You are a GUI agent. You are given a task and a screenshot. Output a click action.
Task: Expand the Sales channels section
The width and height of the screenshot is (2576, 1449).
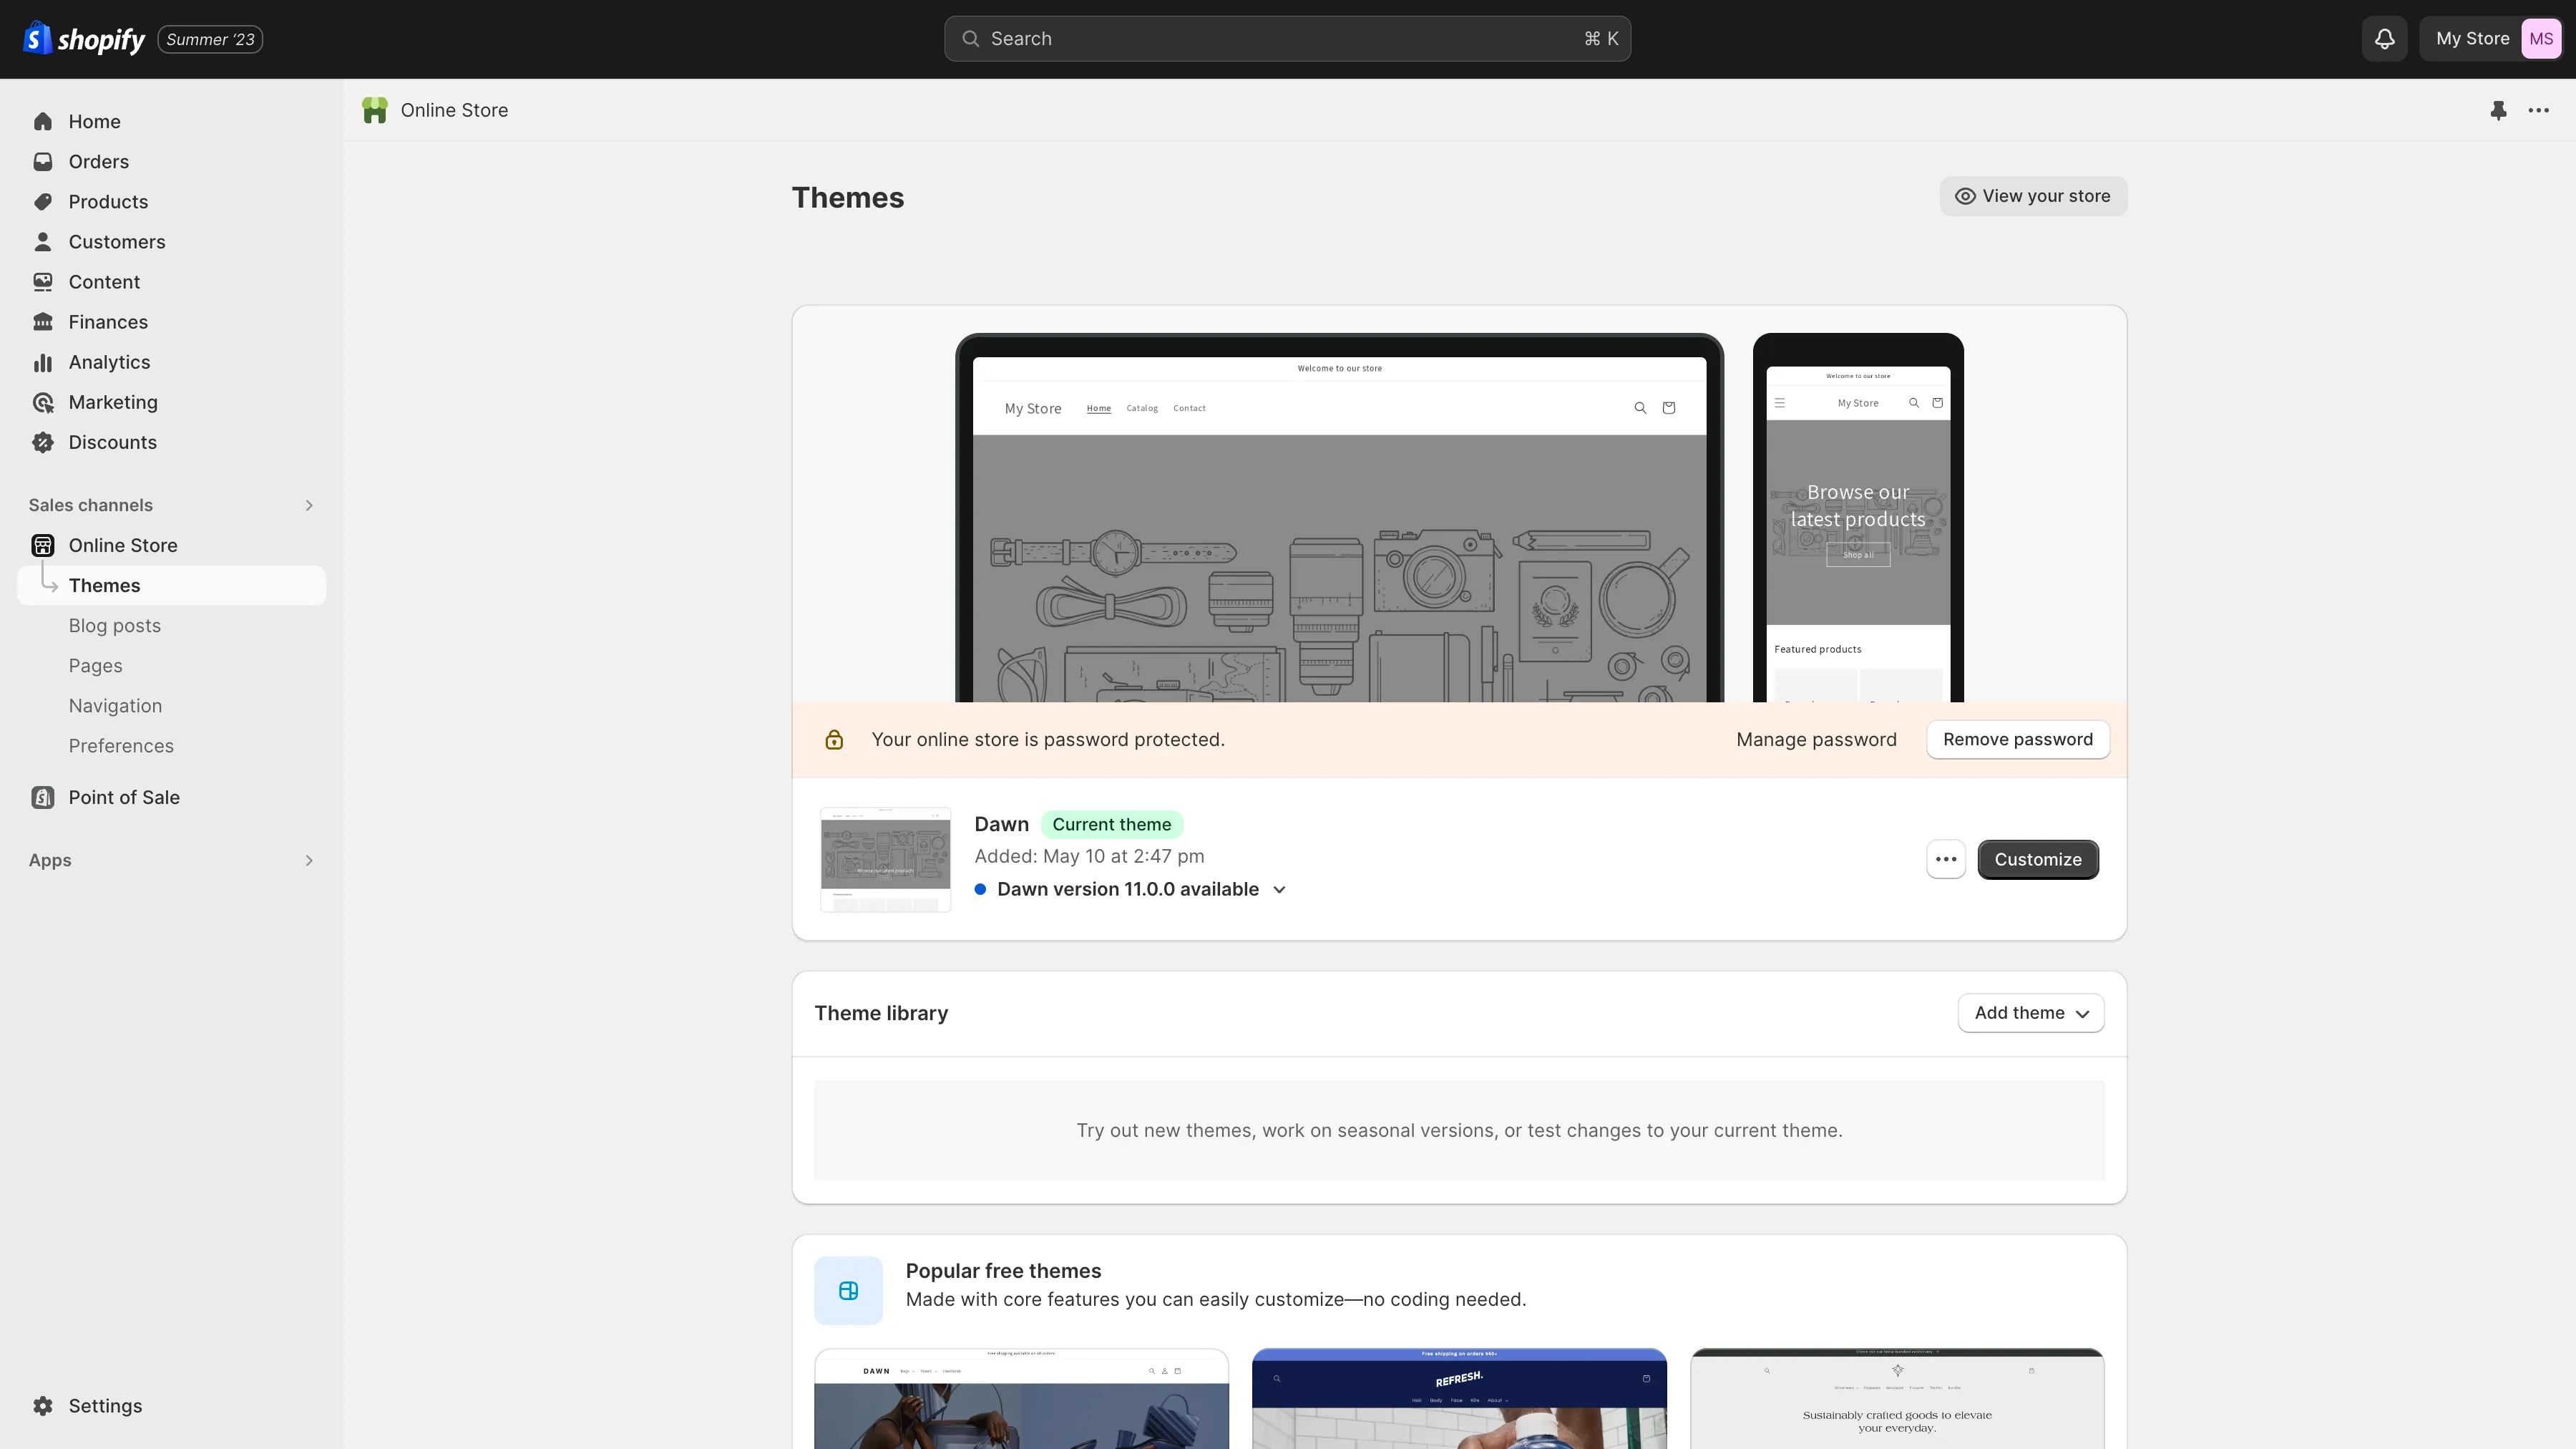click(309, 504)
